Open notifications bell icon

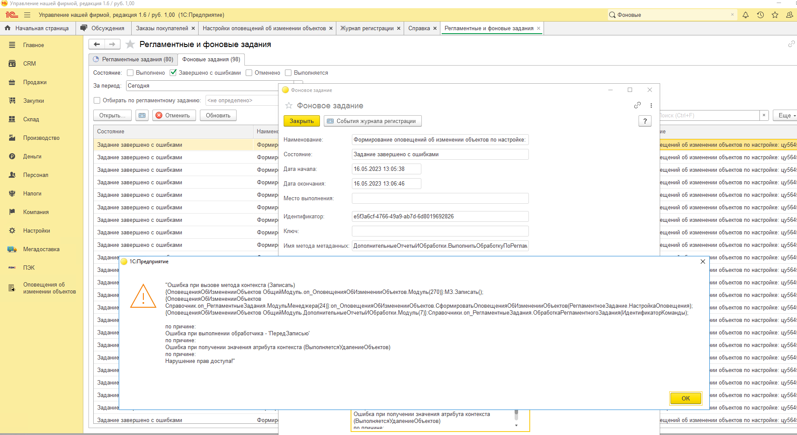coord(746,15)
